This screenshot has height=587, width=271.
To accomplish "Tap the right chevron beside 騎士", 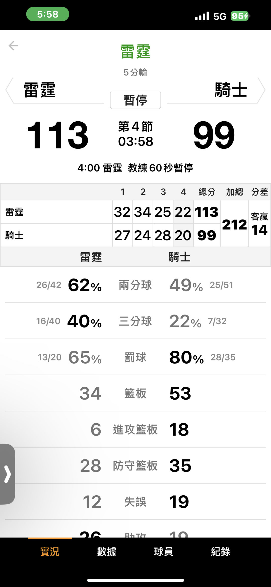I will 261,90.
